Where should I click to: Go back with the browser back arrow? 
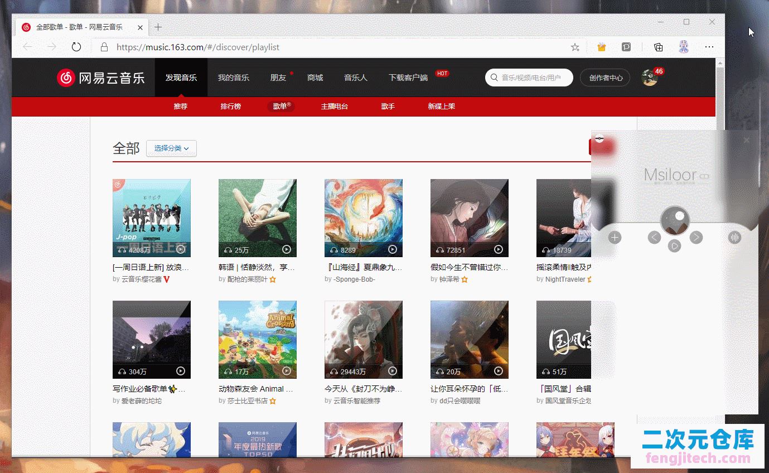pyautogui.click(x=27, y=47)
